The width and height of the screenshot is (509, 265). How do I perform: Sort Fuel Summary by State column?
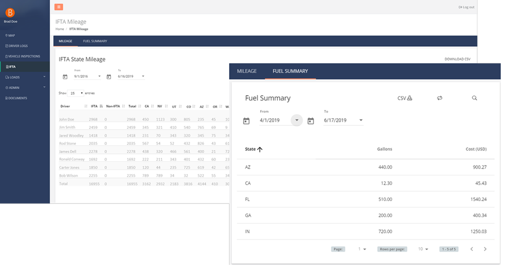253,149
